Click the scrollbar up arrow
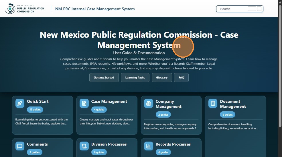 [x=280, y=2]
